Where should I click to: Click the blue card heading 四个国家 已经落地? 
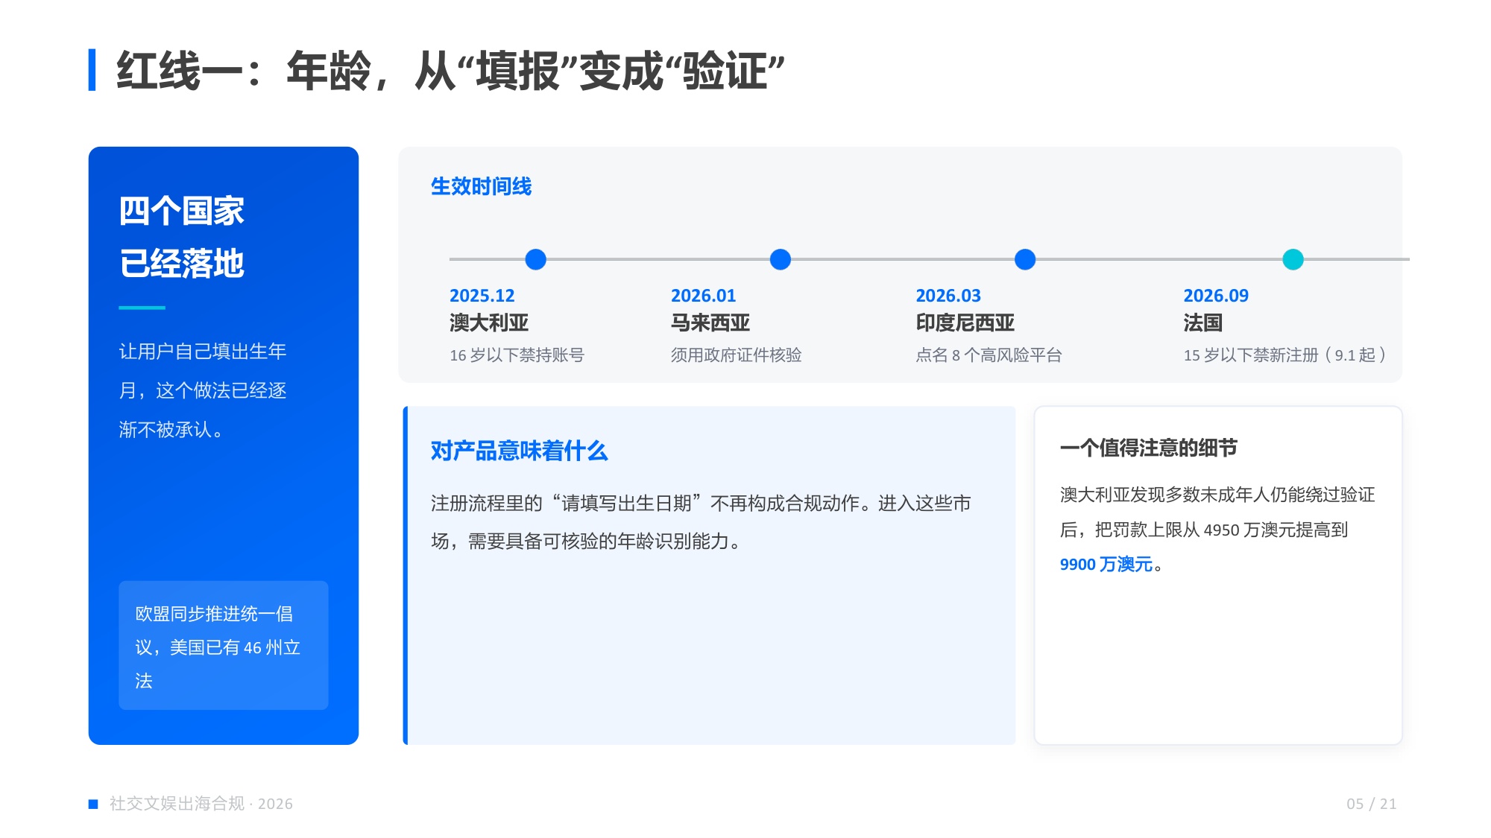[182, 237]
